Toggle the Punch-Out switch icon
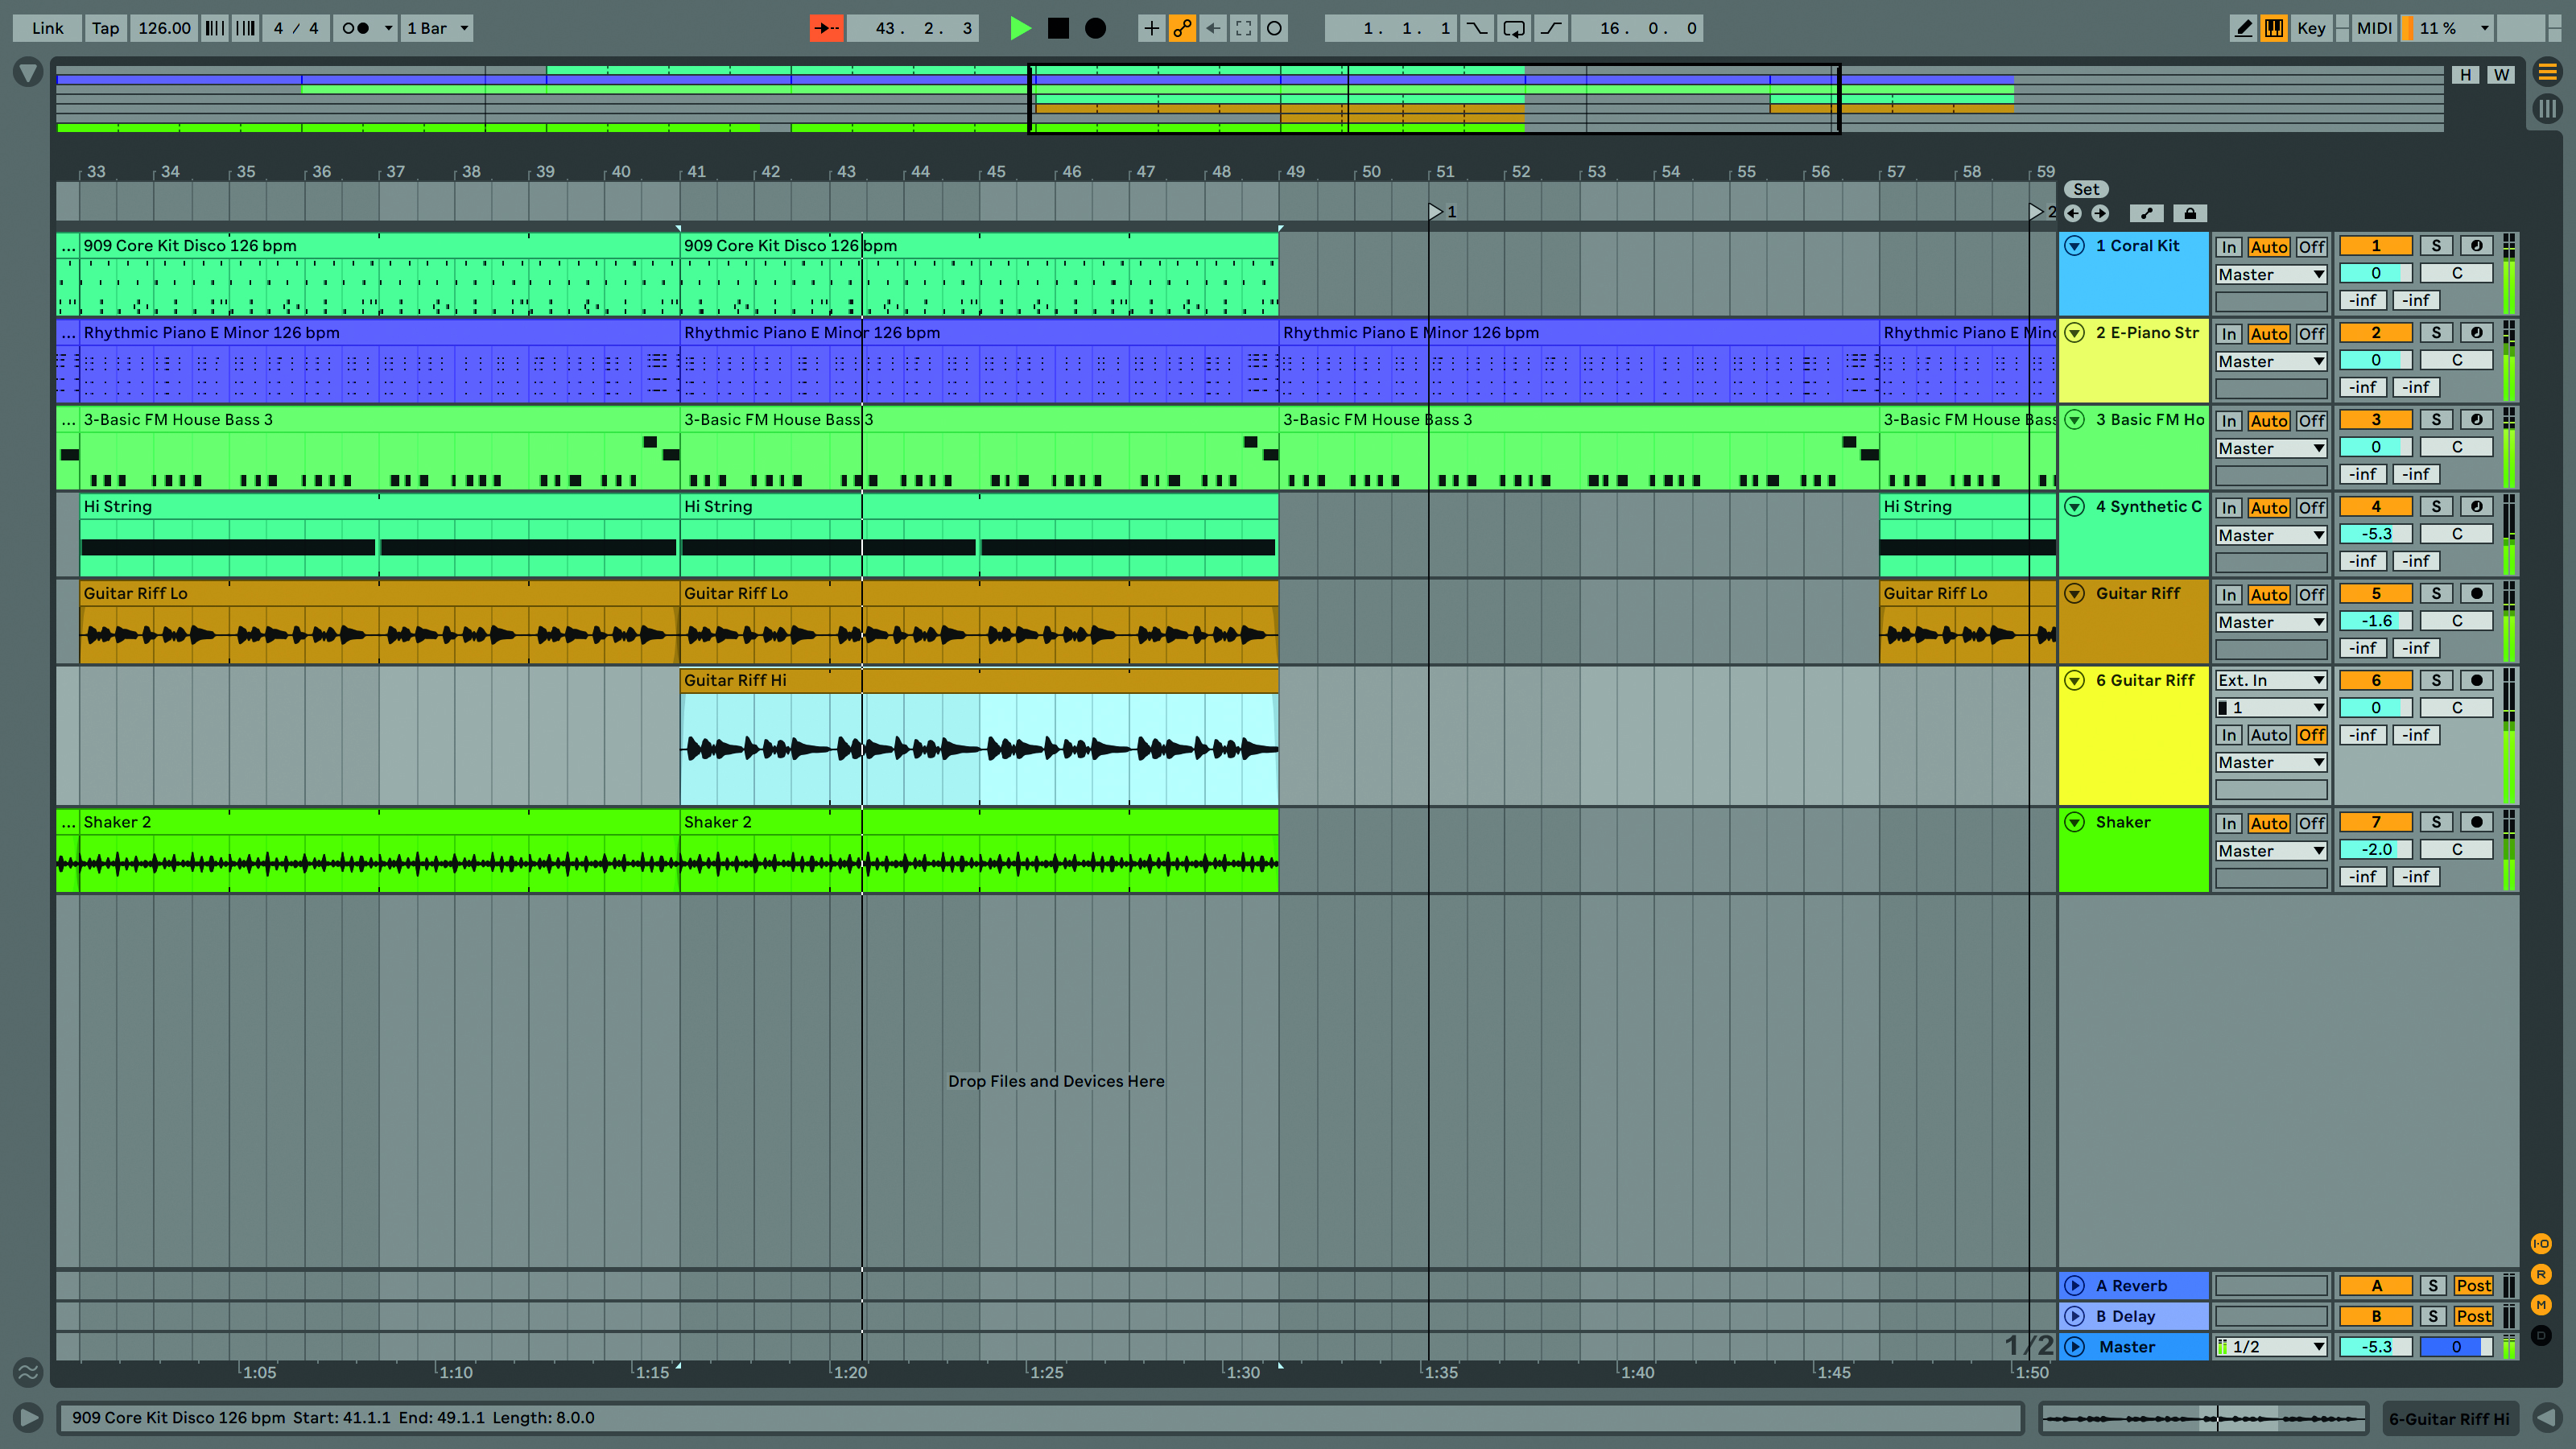The image size is (2576, 1449). click(1551, 28)
